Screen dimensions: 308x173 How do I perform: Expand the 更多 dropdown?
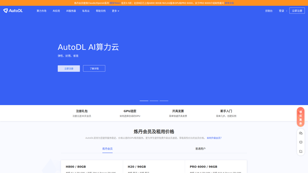(x=116, y=11)
